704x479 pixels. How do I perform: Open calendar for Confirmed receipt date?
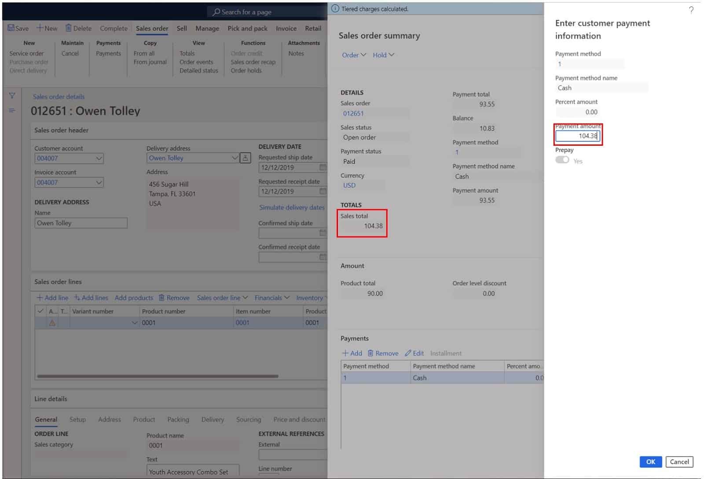[x=323, y=257]
